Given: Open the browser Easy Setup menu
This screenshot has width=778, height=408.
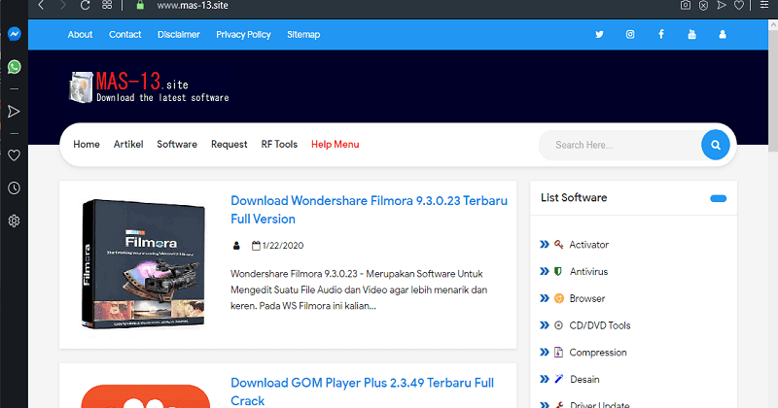Looking at the screenshot, I should click(764, 6).
